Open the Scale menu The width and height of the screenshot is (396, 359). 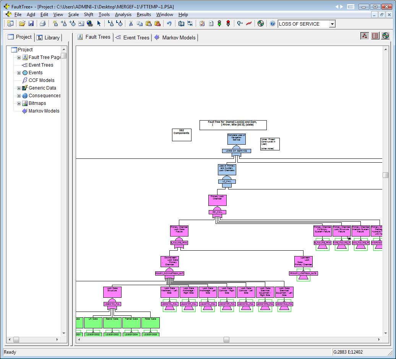pos(73,15)
